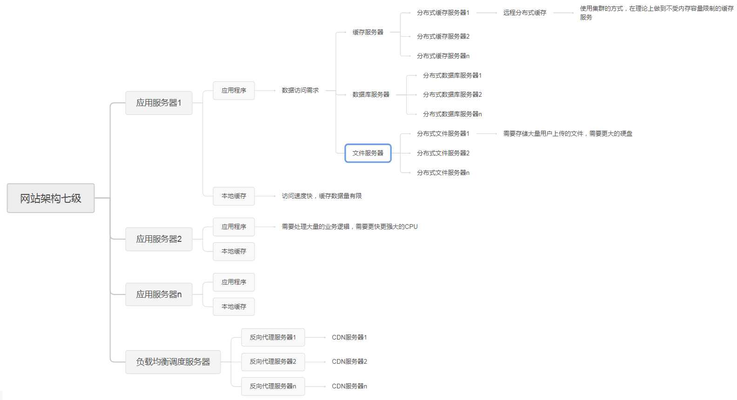Click the 反向代理服务器1 node
737x400 pixels.
273,338
